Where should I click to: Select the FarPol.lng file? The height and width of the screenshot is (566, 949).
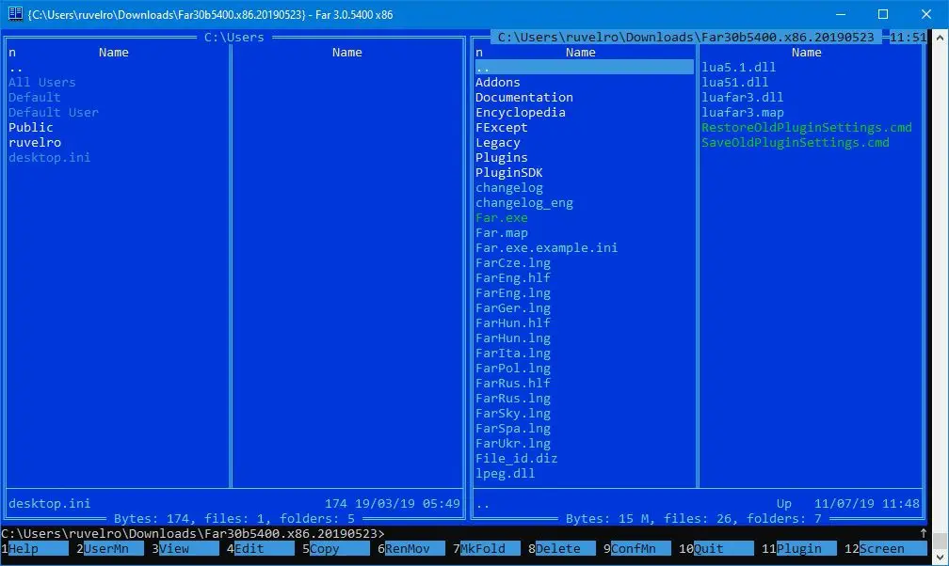pos(512,369)
